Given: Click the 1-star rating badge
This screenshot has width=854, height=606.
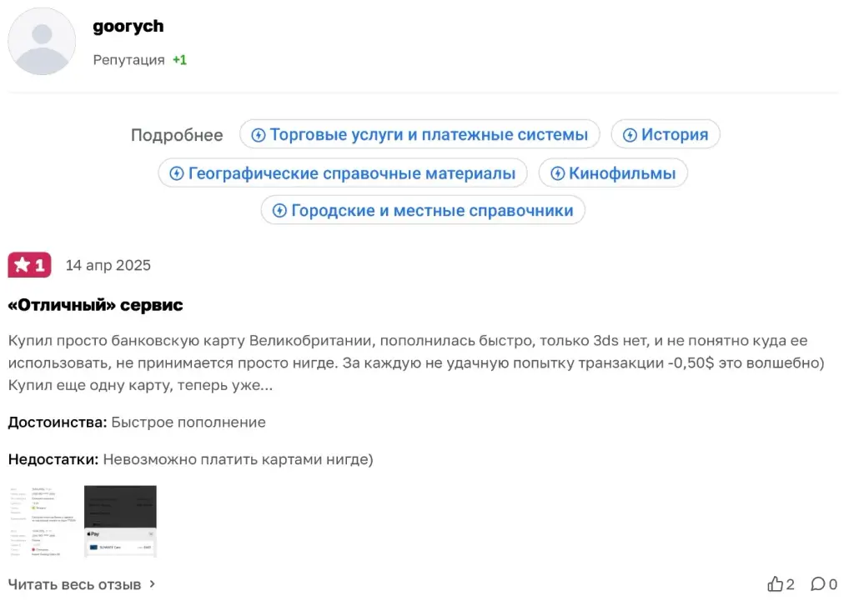Looking at the screenshot, I should [29, 265].
